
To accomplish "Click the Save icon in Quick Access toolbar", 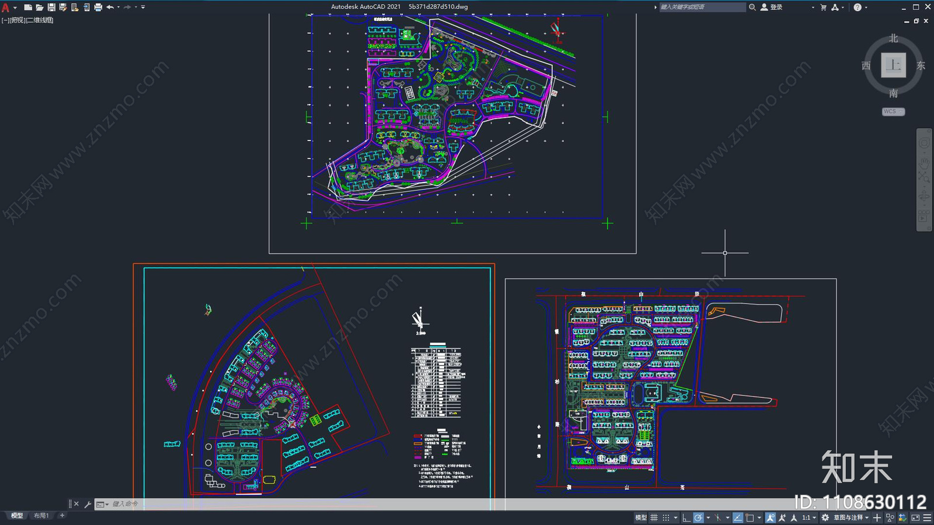I will [x=51, y=7].
